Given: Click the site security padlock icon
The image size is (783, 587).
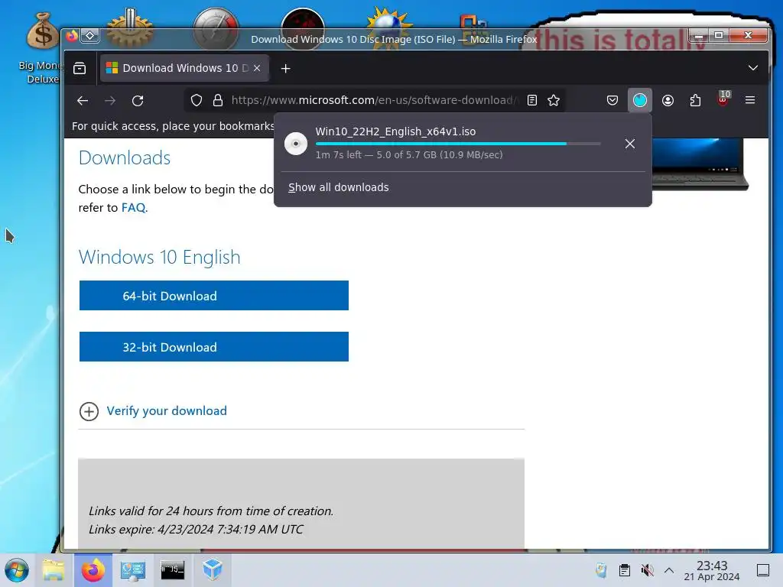Looking at the screenshot, I should [x=218, y=100].
